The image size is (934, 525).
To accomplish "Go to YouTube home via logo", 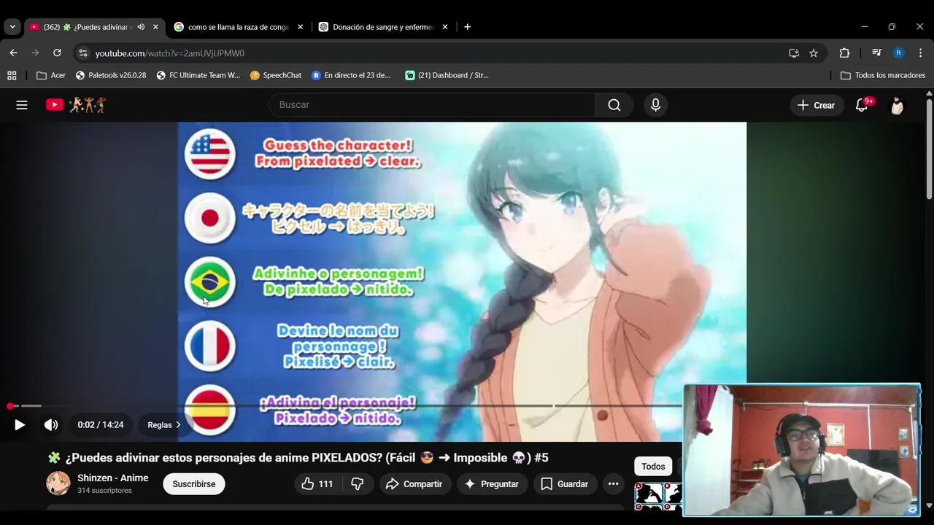I will tap(76, 105).
